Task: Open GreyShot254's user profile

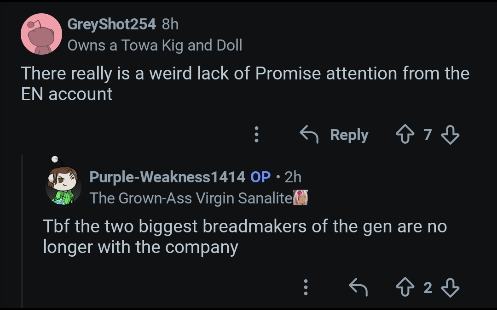Action: click(x=111, y=24)
